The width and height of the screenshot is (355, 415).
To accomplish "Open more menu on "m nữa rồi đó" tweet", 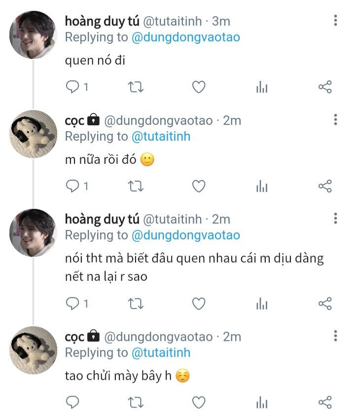I will click(x=335, y=120).
